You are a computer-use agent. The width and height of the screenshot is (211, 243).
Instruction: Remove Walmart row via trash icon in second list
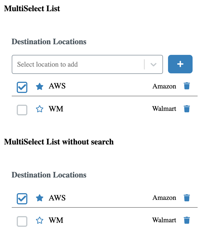point(187,220)
